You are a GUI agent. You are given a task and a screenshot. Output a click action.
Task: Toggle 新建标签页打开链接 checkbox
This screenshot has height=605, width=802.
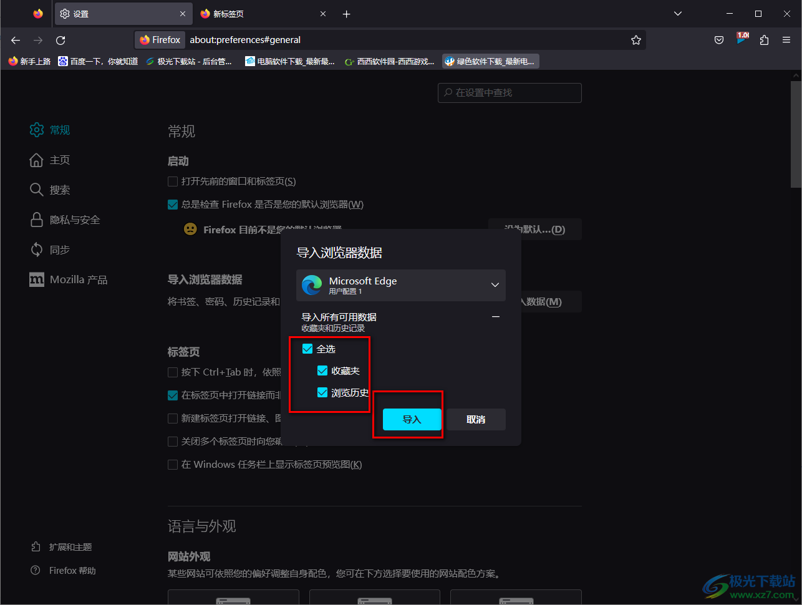click(173, 418)
